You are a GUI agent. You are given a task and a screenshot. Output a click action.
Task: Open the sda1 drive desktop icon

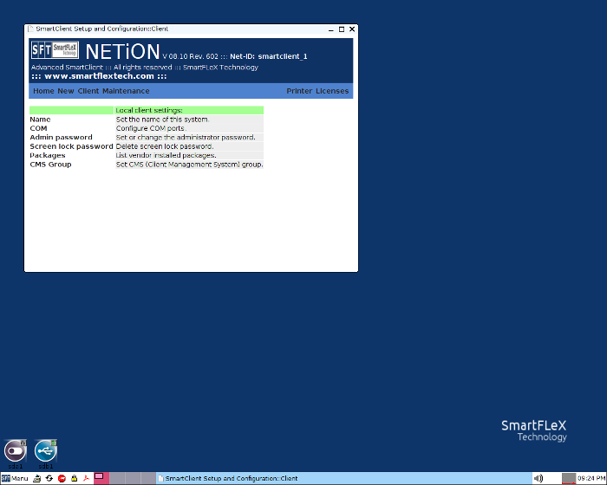click(16, 453)
